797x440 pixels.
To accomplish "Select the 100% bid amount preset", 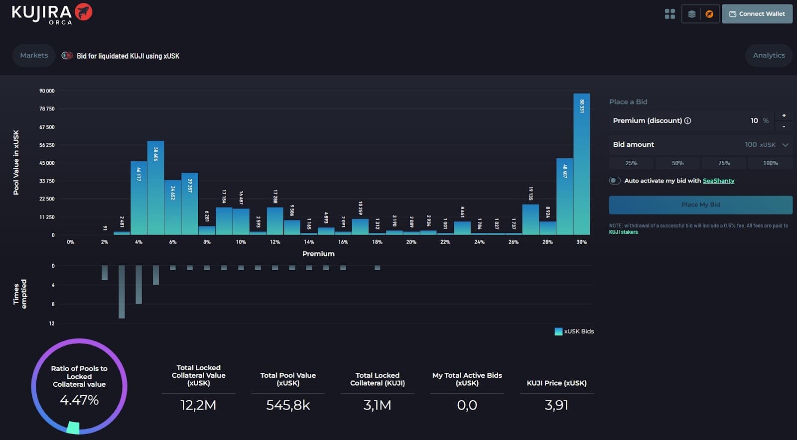I will (x=770, y=163).
